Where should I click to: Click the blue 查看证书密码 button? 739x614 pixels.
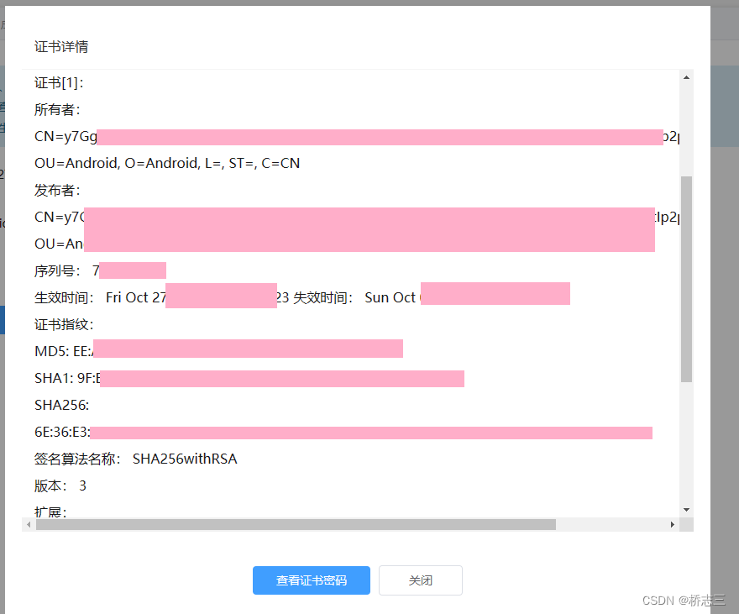pos(311,580)
